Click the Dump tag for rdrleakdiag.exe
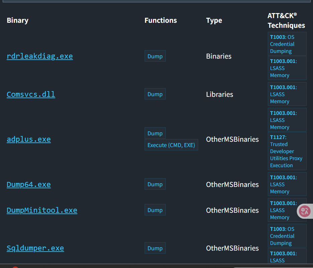313x268 pixels. [x=155, y=56]
